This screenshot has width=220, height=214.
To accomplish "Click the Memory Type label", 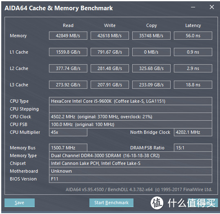I will point(23,155).
